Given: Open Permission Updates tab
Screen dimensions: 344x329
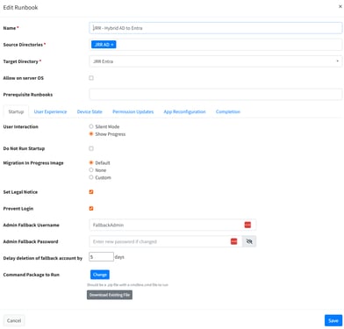Looking at the screenshot, I should tap(133, 111).
